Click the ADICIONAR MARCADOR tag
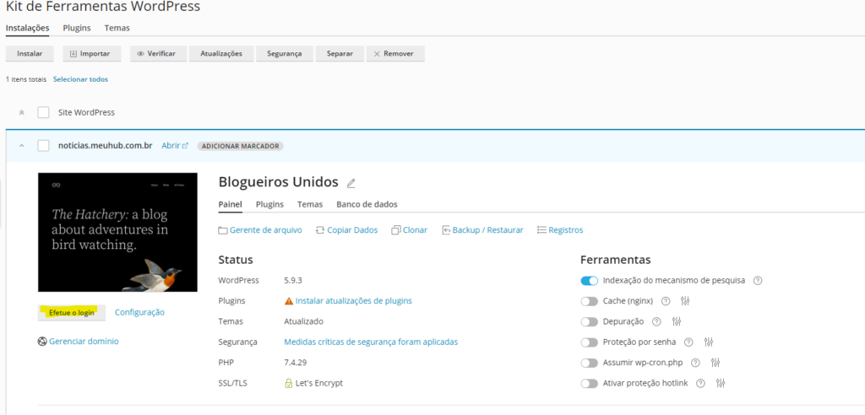The width and height of the screenshot is (865, 415). [x=240, y=146]
